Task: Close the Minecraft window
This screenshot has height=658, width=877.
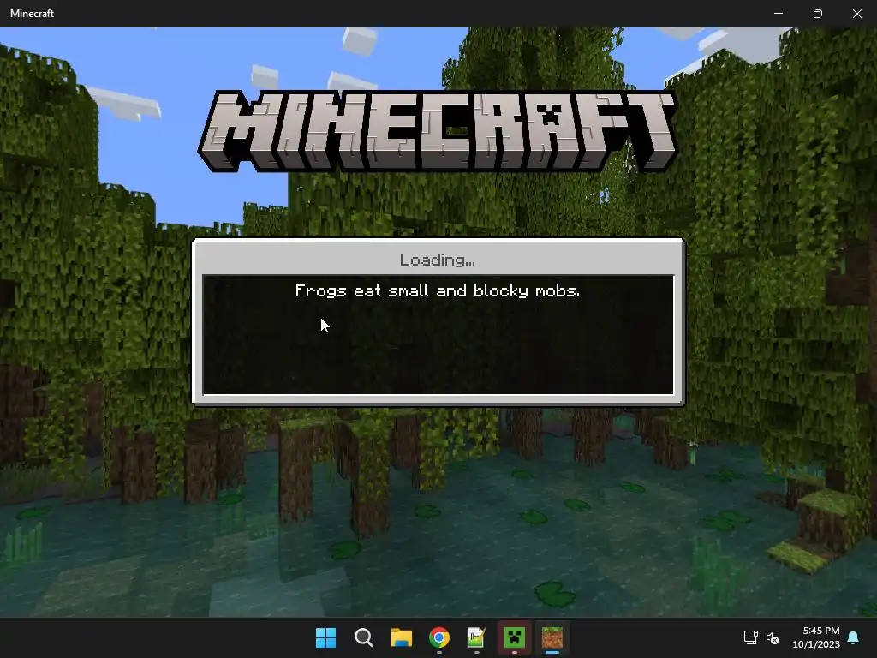Action: point(856,14)
